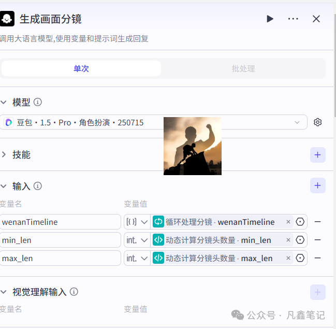Open the 豆包 1.5 Pro model dropdown
Image resolution: width=336 pixels, height=329 pixels.
(153, 122)
